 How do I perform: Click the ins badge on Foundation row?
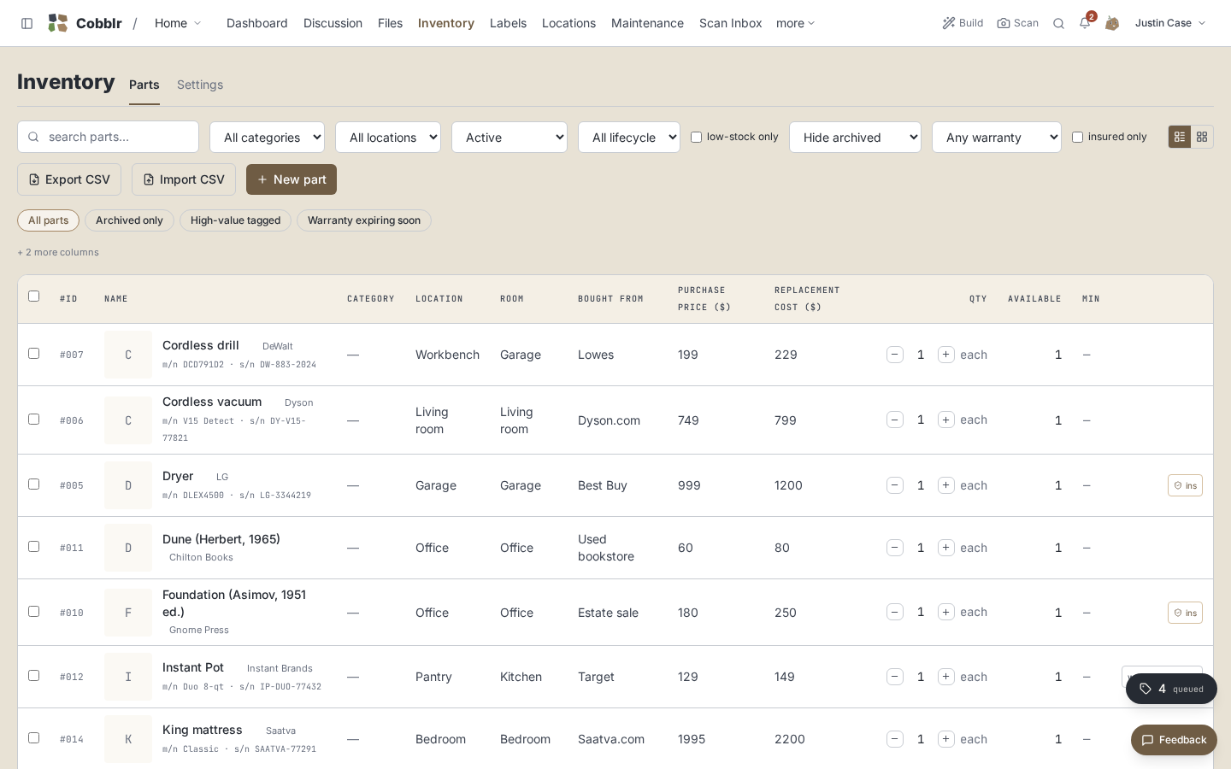click(x=1185, y=613)
